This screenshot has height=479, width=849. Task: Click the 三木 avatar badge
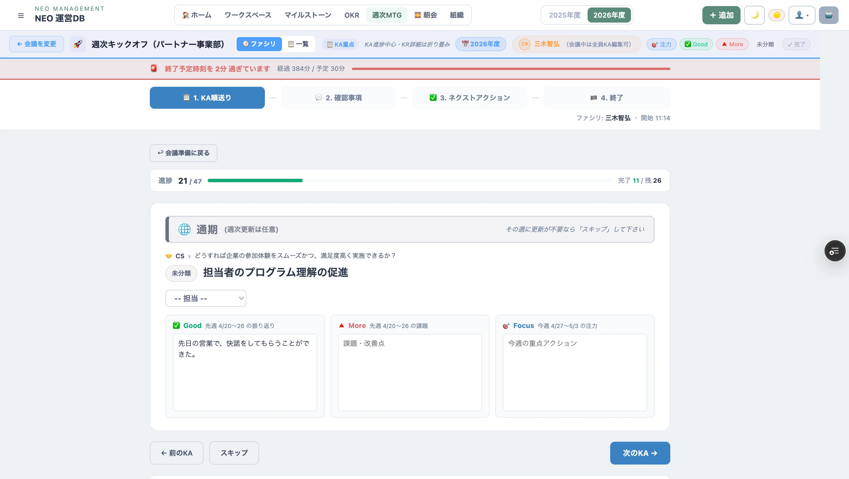tap(524, 44)
